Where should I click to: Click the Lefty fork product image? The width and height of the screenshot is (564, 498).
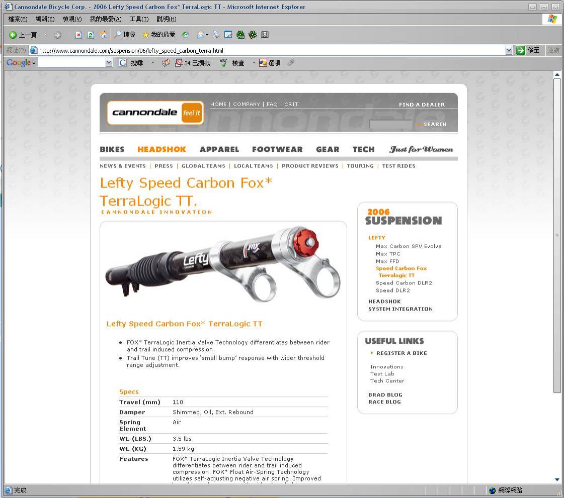pyautogui.click(x=223, y=264)
